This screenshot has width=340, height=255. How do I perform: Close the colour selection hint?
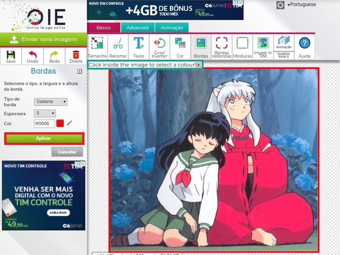click(198, 64)
